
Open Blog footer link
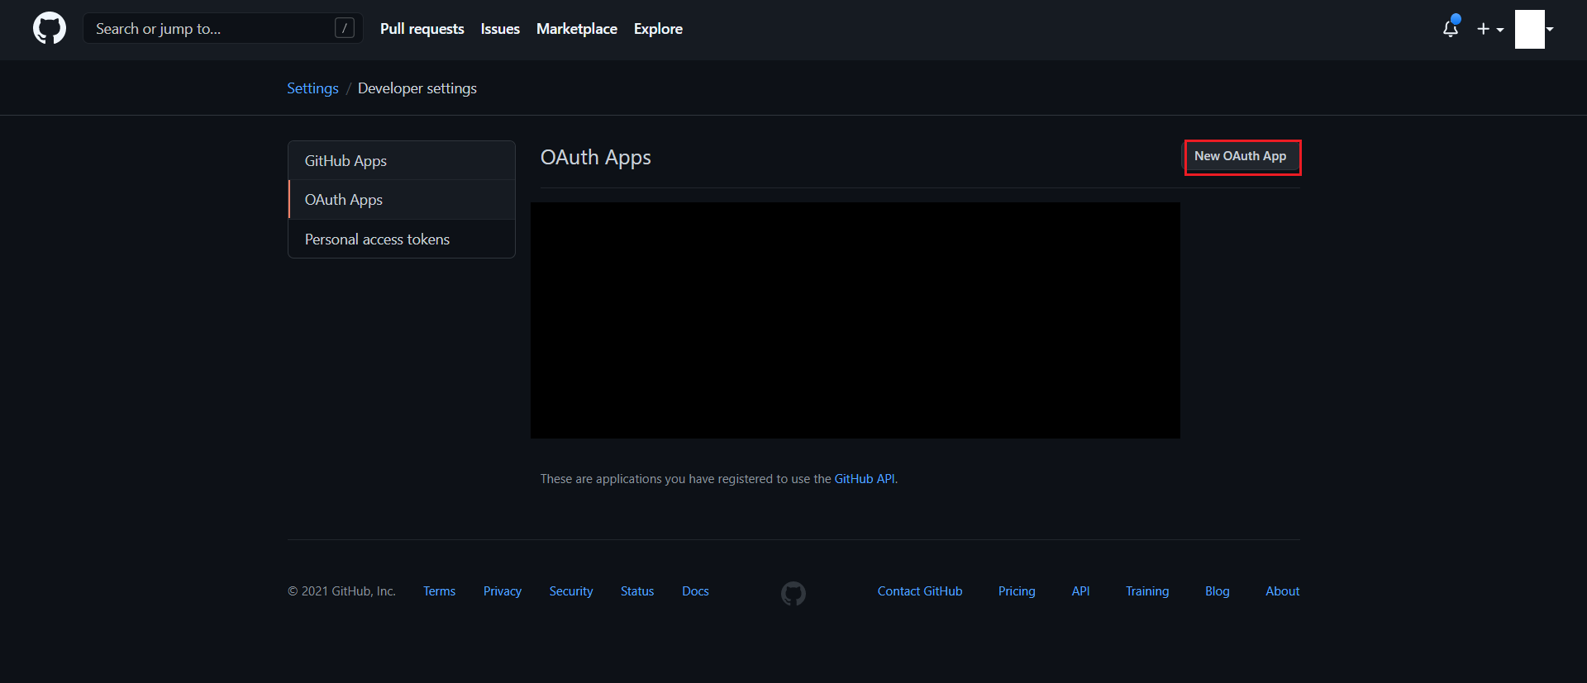pyautogui.click(x=1218, y=591)
